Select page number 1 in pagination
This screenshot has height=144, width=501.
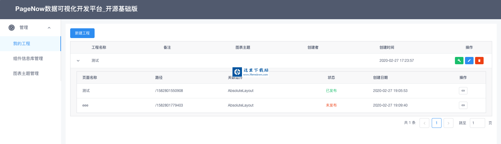point(436,123)
